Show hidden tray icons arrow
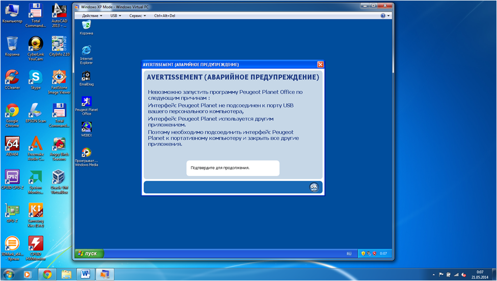 tap(434, 275)
